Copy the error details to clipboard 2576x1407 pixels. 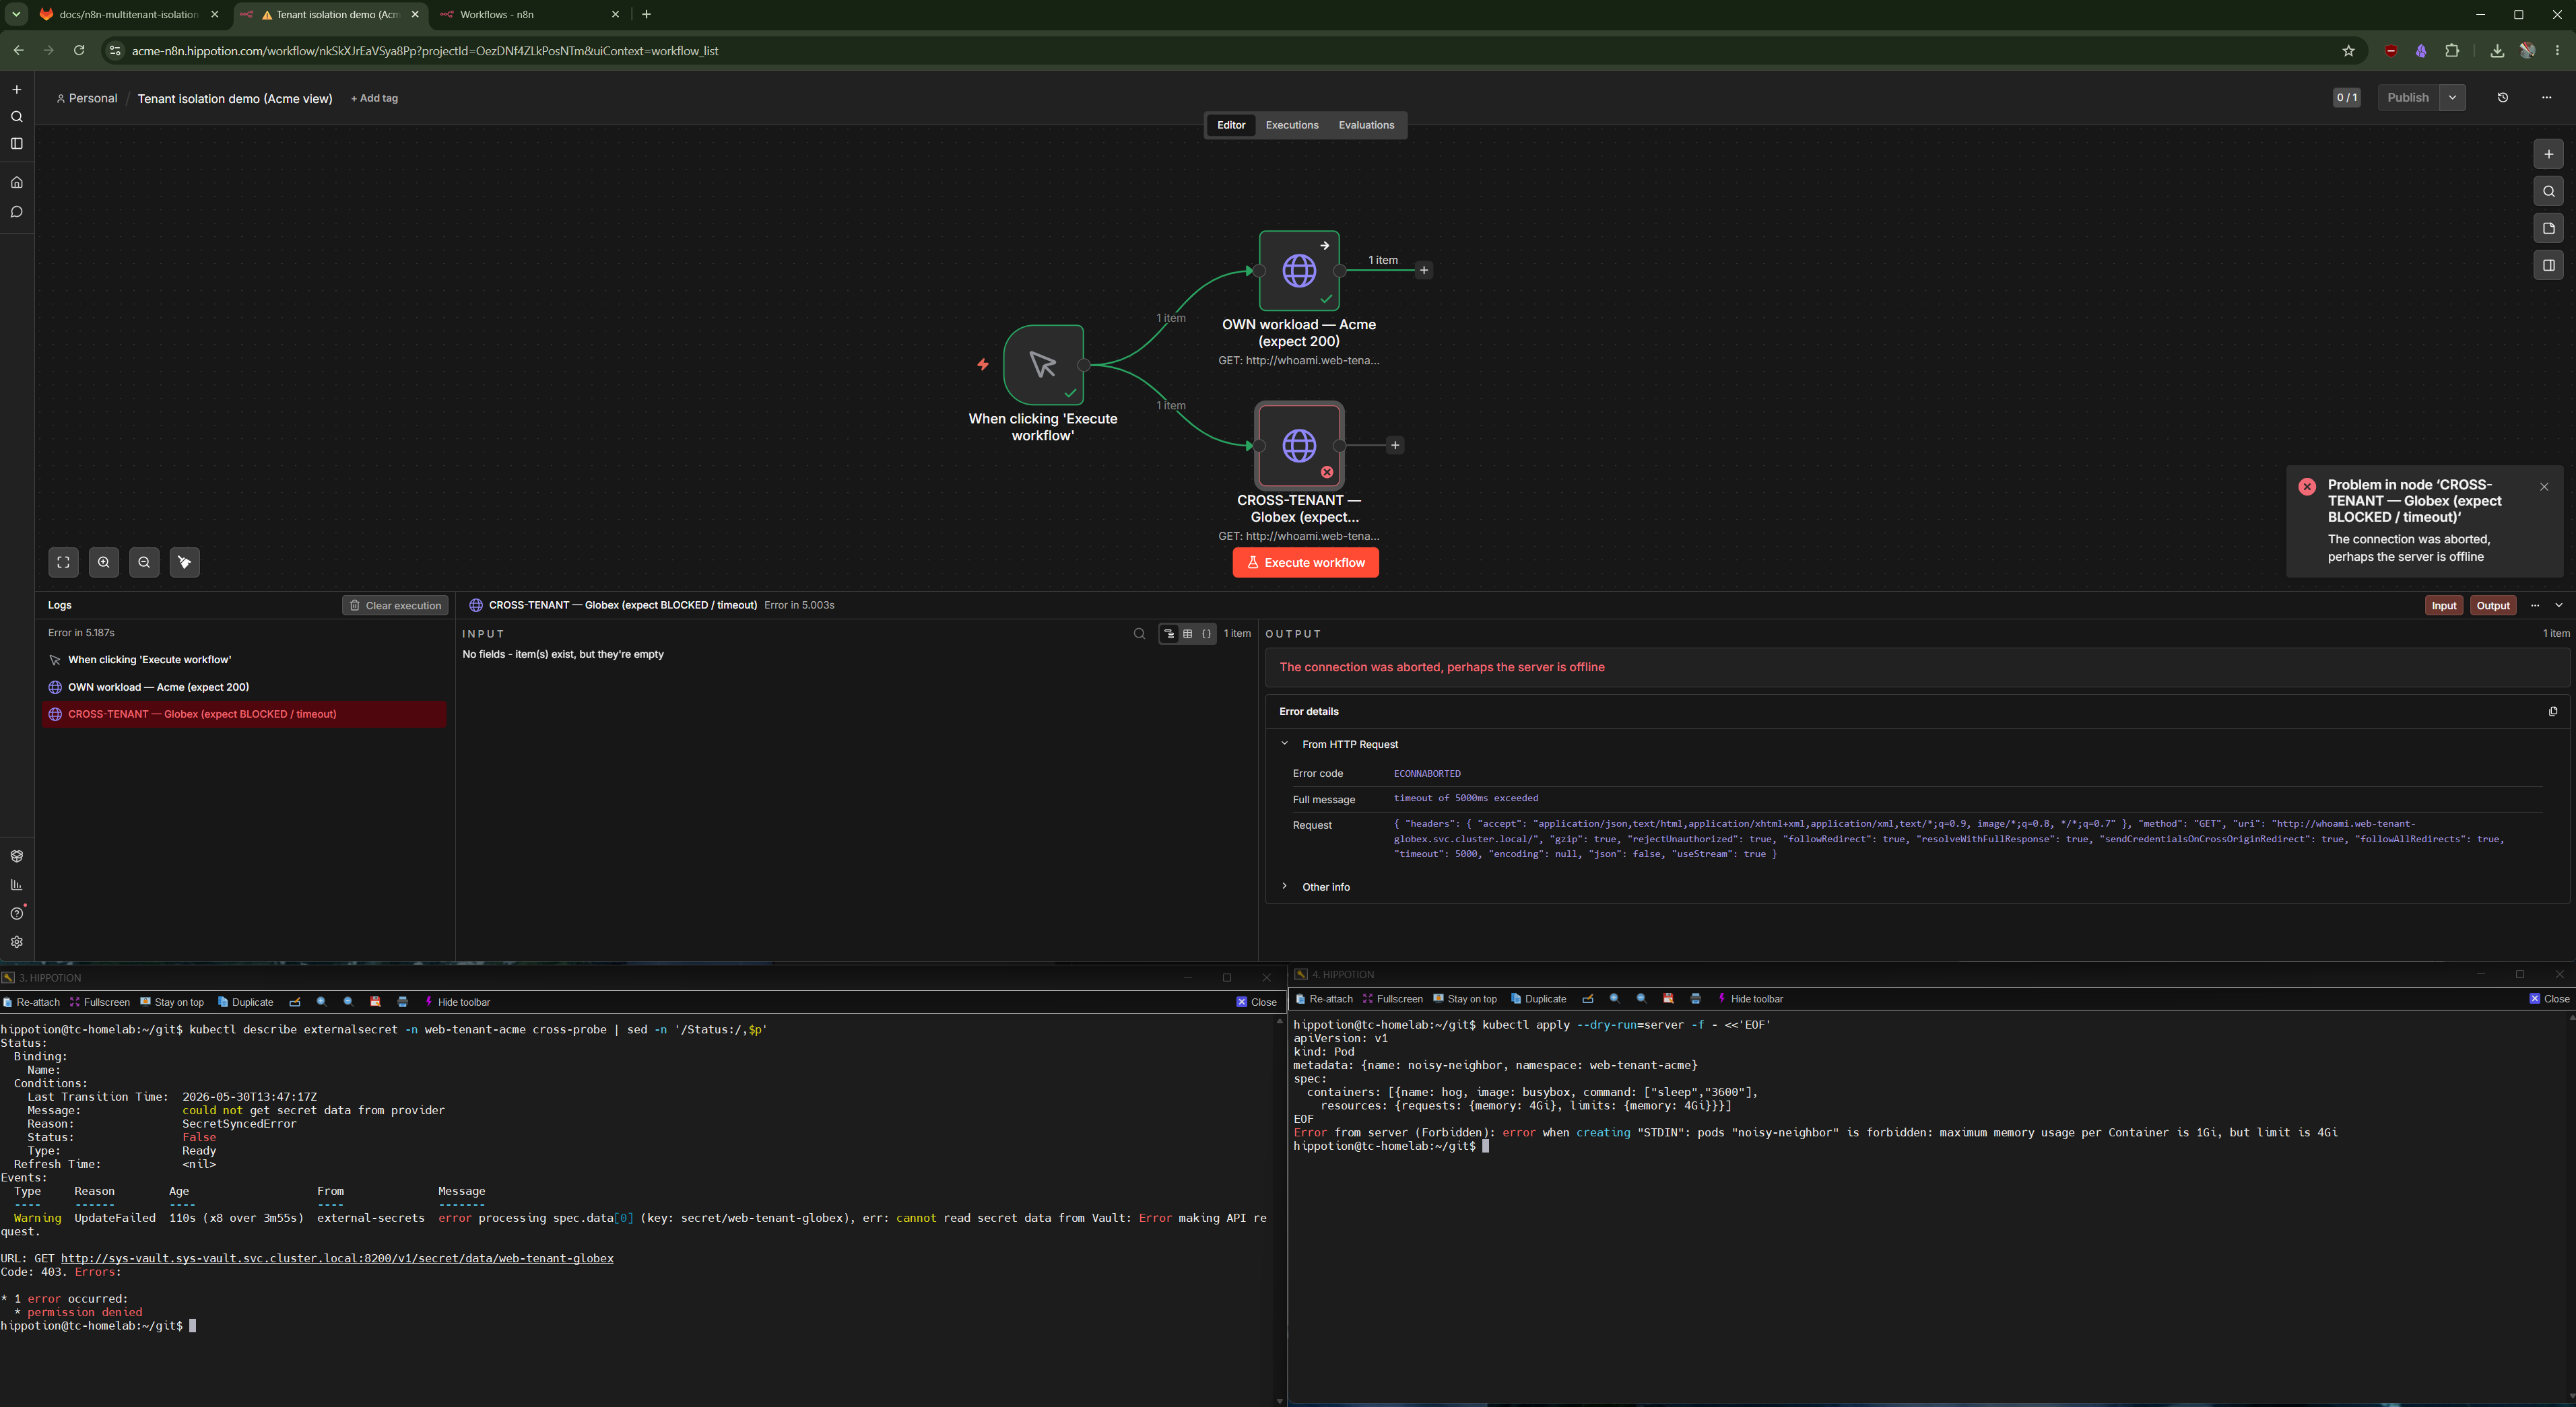pos(2553,712)
